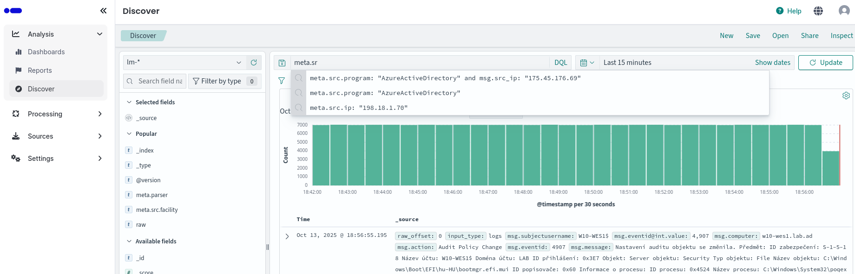Viewport: 855px width, 274px height.
Task: Click the Search field names input
Action: 159,81
